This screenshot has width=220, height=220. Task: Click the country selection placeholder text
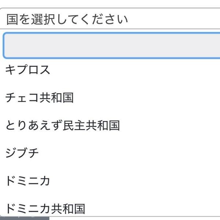(67, 19)
